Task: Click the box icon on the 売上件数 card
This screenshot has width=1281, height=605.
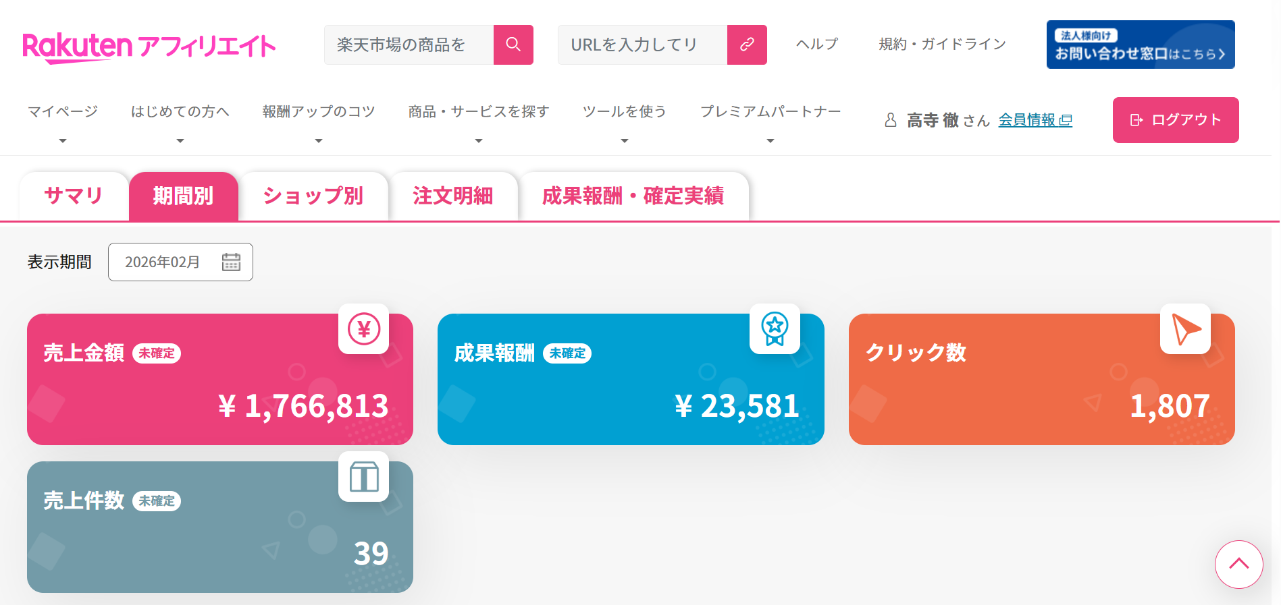Action: pos(364,478)
